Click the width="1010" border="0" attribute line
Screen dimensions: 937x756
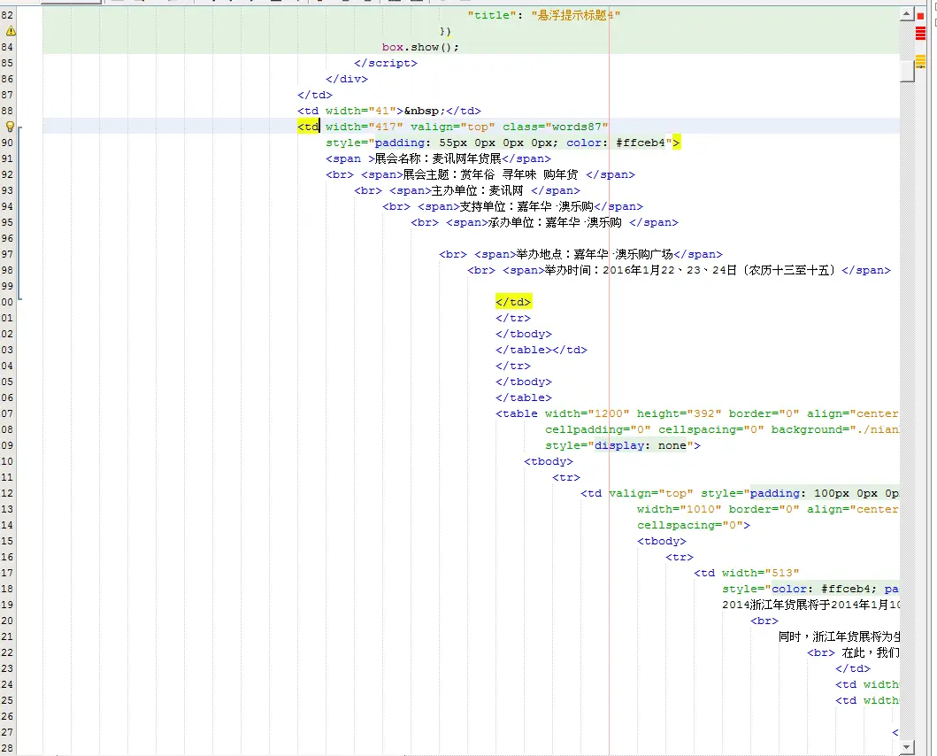pos(767,509)
